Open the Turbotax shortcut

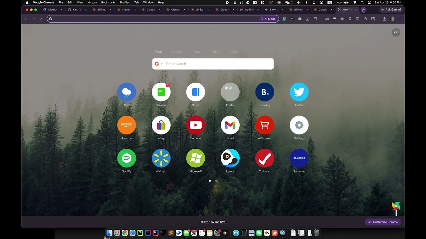[265, 158]
